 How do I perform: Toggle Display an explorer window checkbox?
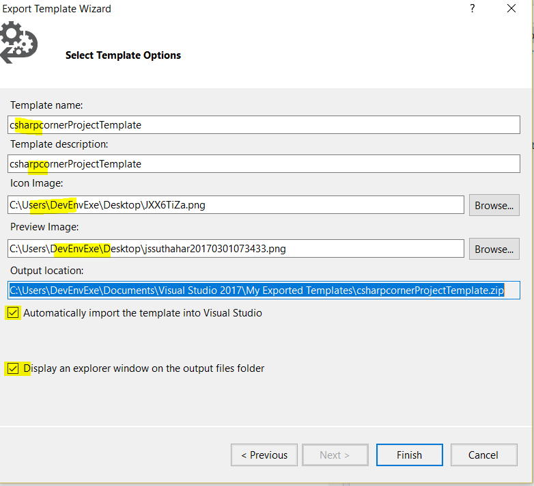(x=13, y=368)
